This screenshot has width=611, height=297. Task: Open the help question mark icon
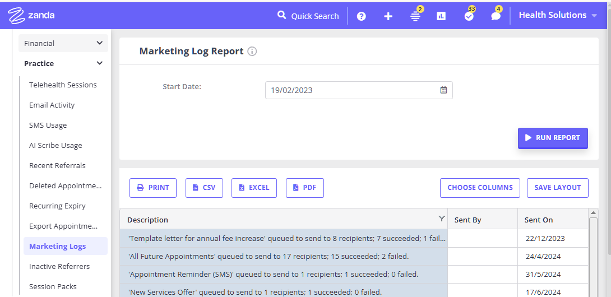[x=362, y=16]
